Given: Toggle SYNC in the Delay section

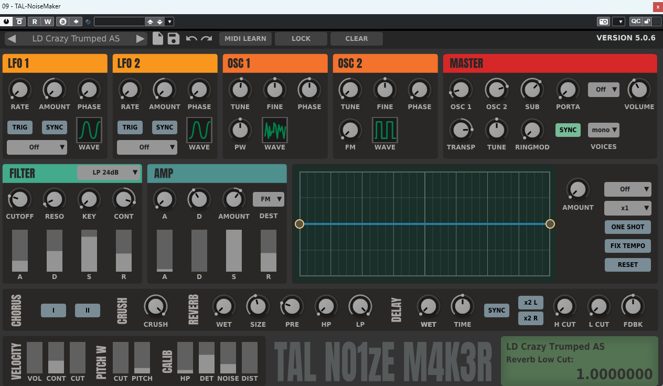Looking at the screenshot, I should (496, 310).
